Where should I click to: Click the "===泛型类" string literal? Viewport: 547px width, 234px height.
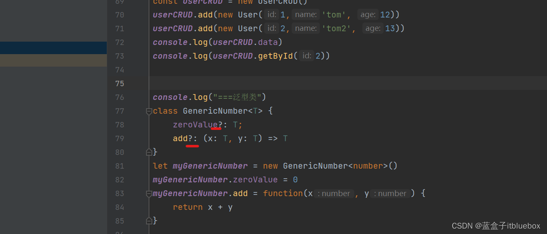pyautogui.click(x=237, y=97)
